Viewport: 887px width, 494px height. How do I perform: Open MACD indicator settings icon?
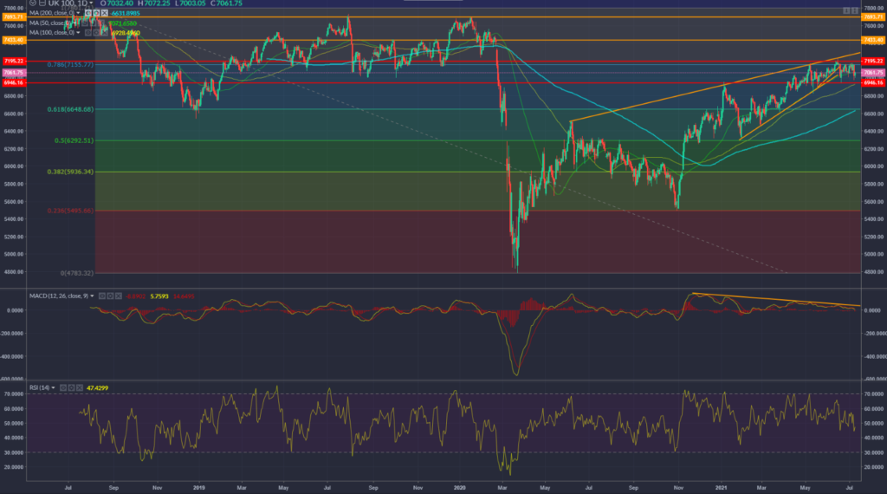coord(110,296)
